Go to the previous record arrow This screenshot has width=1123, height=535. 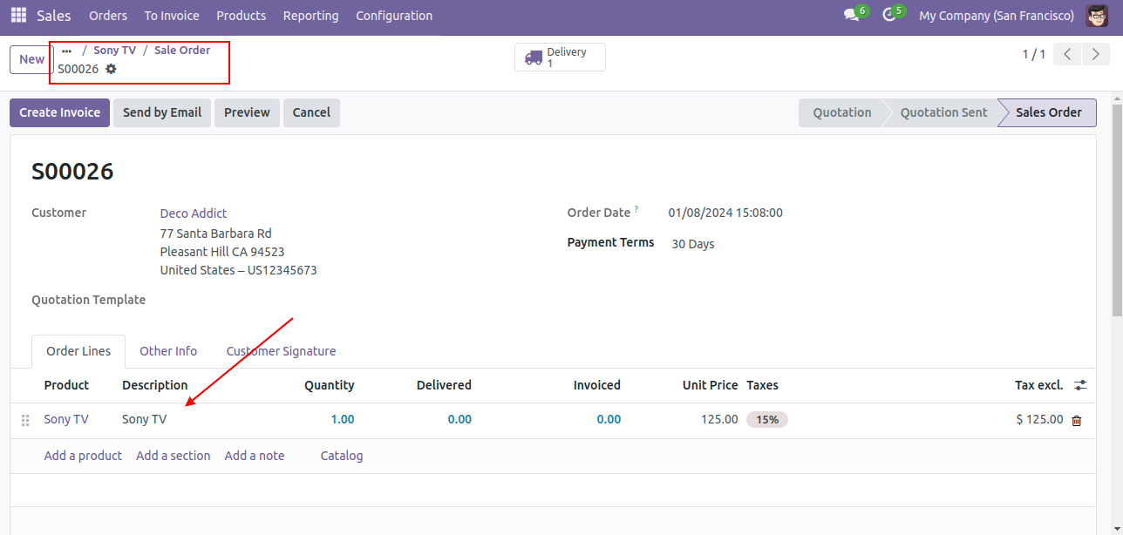tap(1067, 54)
